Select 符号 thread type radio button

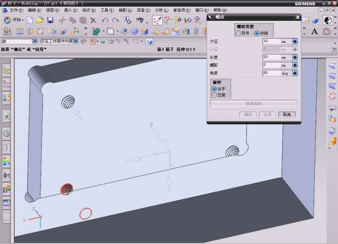tap(238, 33)
